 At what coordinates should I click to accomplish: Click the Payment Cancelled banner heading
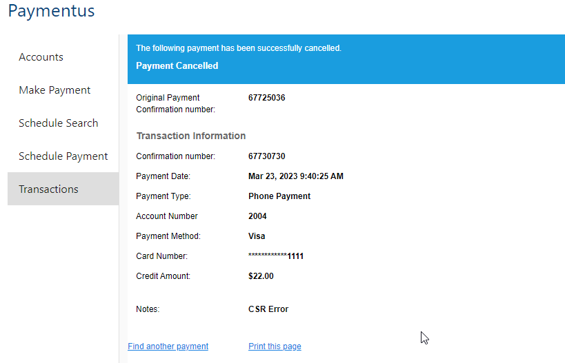point(177,66)
